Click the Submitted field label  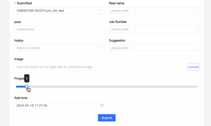point(24,3)
